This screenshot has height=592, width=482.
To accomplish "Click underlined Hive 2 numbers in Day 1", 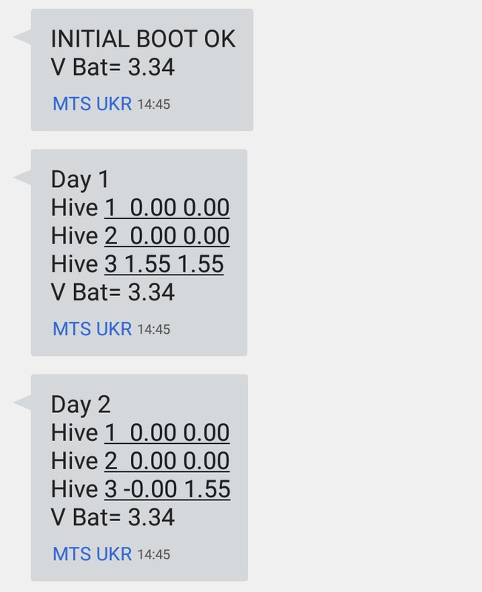I will 167,235.
